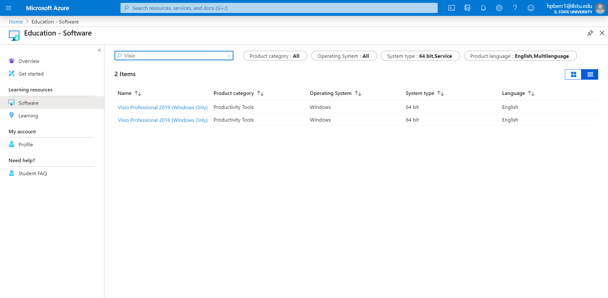Switch to list view
This screenshot has width=608, height=298.
[x=590, y=74]
